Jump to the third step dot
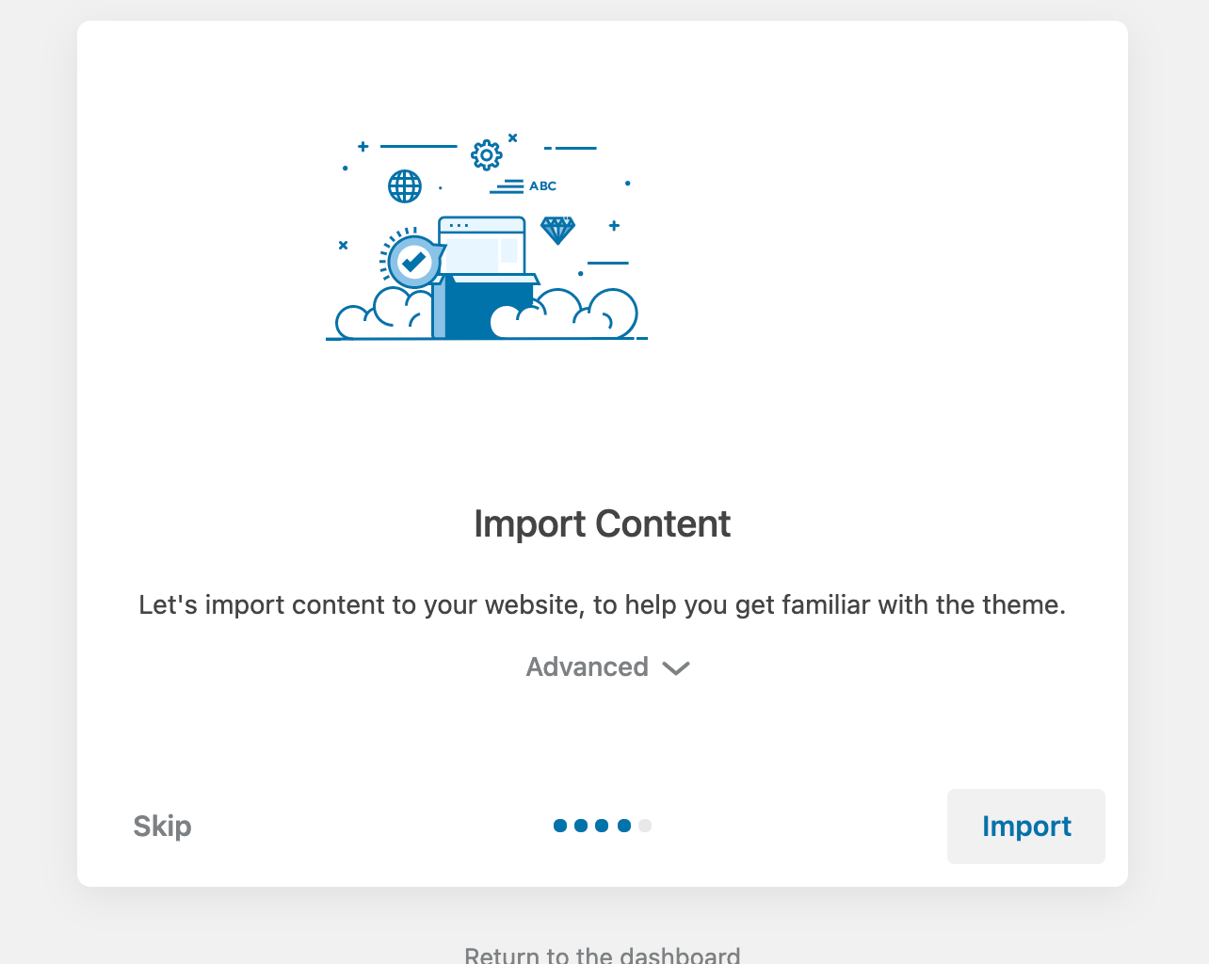 602,826
